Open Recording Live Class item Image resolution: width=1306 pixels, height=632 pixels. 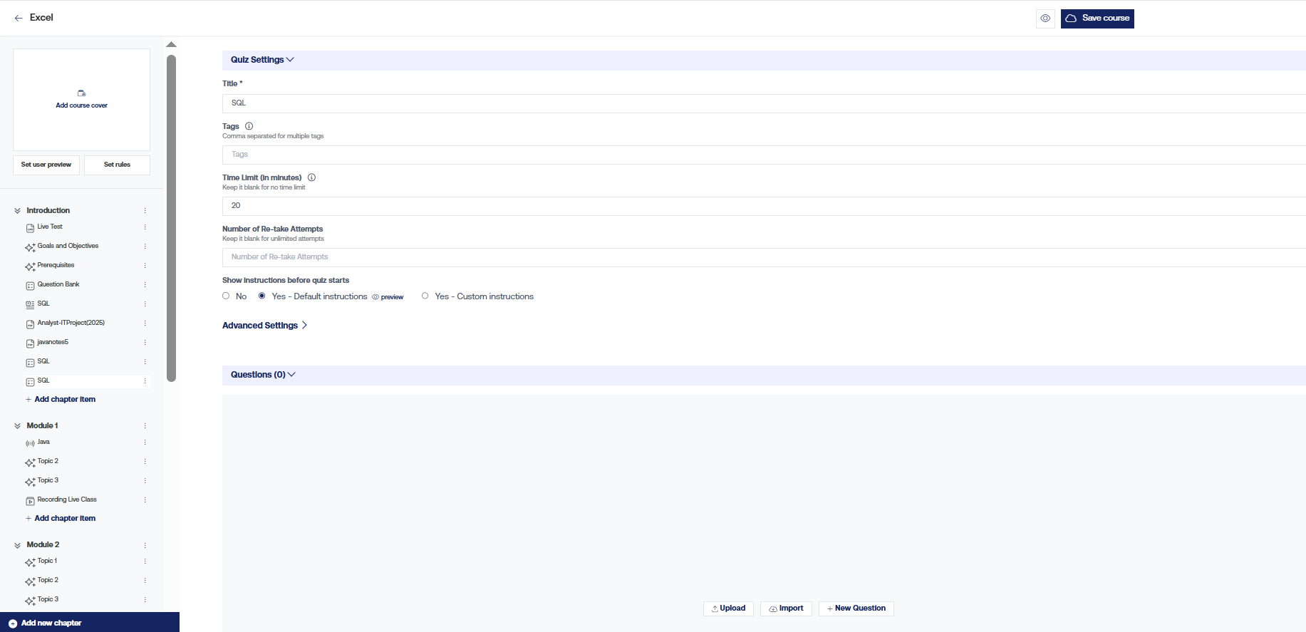click(66, 499)
